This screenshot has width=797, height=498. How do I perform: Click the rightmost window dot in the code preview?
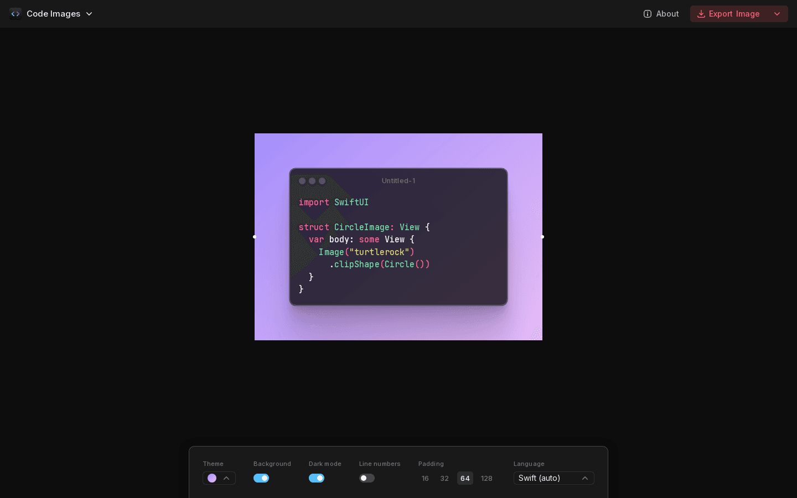click(322, 181)
